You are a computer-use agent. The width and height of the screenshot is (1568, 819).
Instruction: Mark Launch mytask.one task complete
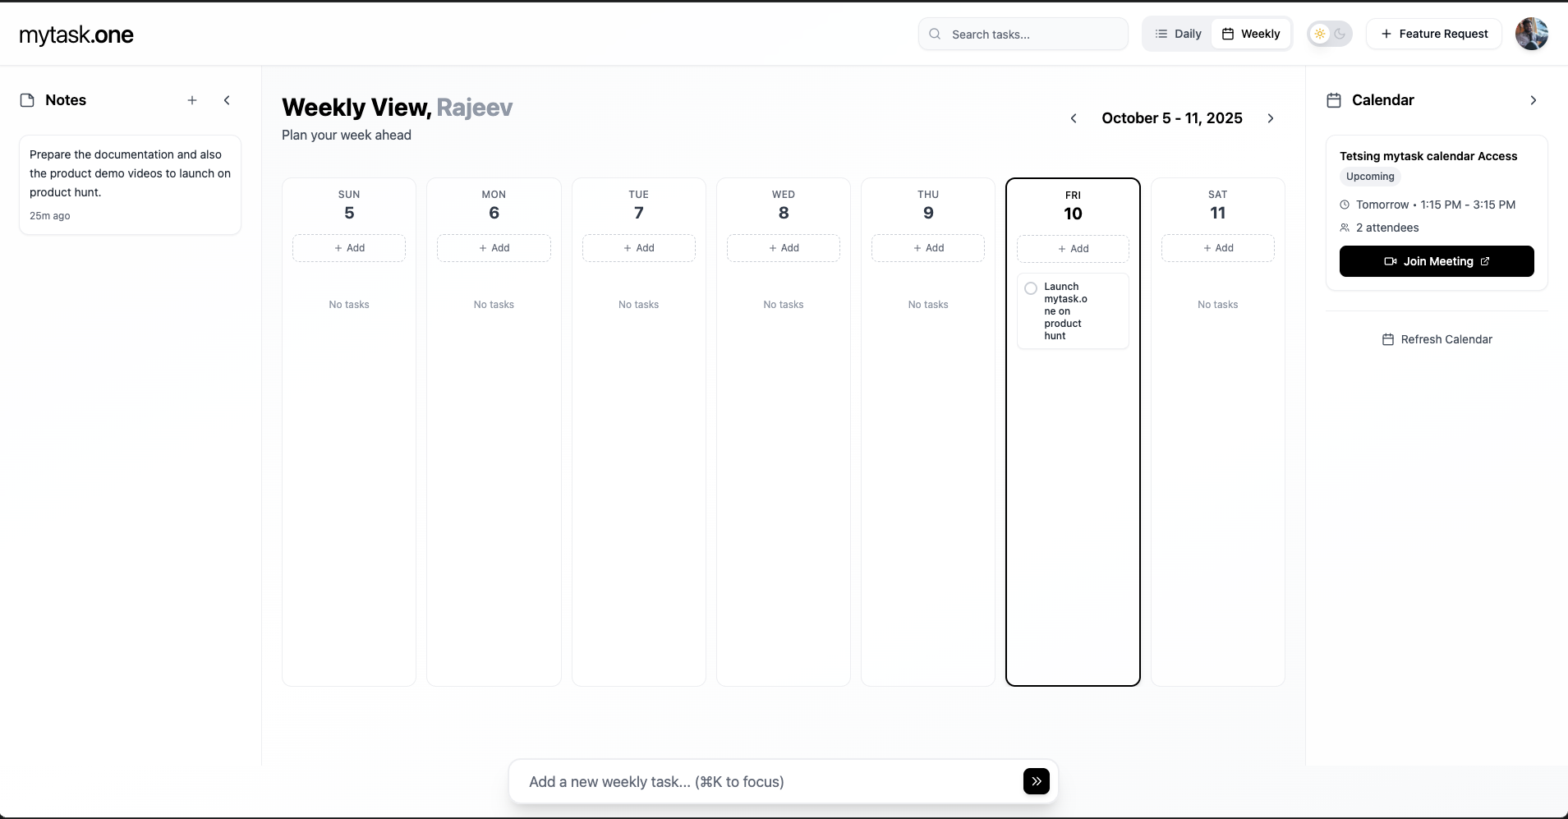pos(1031,288)
